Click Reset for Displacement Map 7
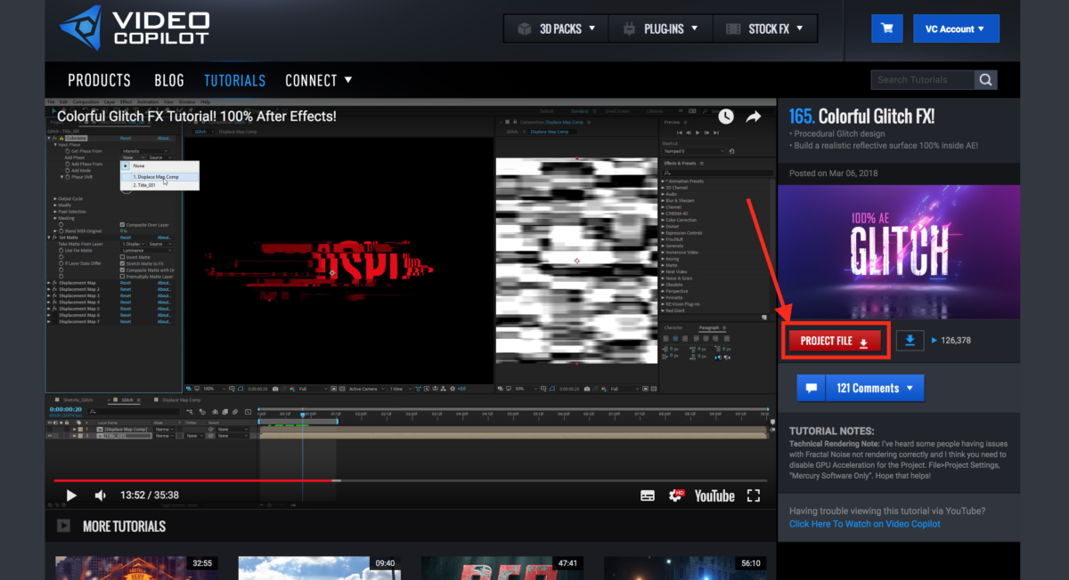 [126, 321]
